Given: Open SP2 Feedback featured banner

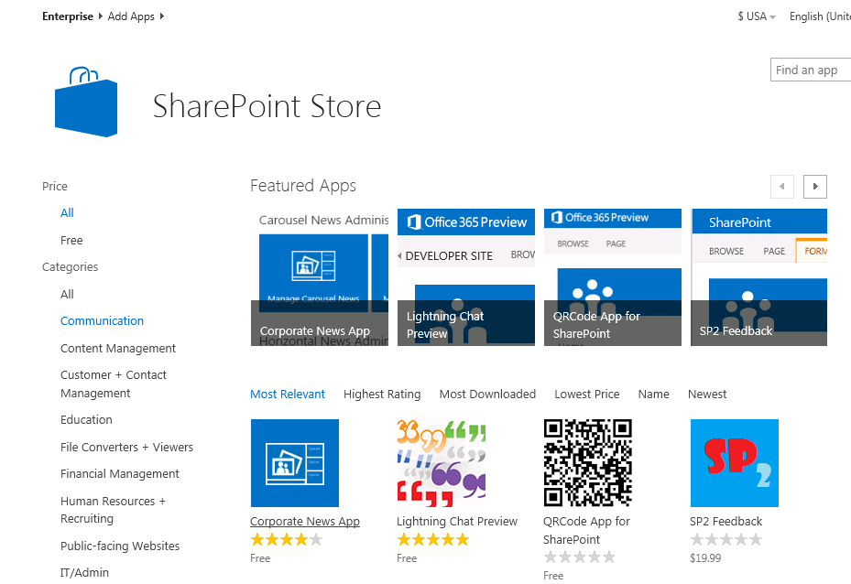Looking at the screenshot, I should tap(758, 277).
